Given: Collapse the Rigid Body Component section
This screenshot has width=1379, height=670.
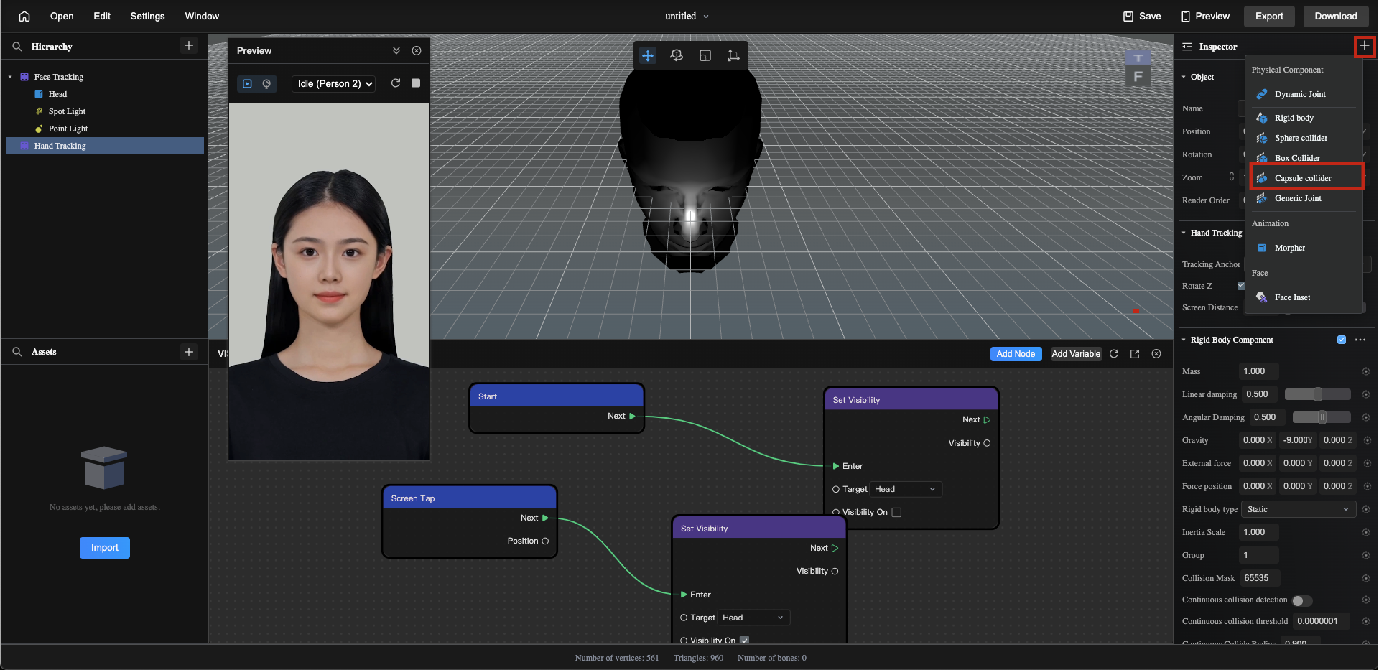Looking at the screenshot, I should [1184, 340].
